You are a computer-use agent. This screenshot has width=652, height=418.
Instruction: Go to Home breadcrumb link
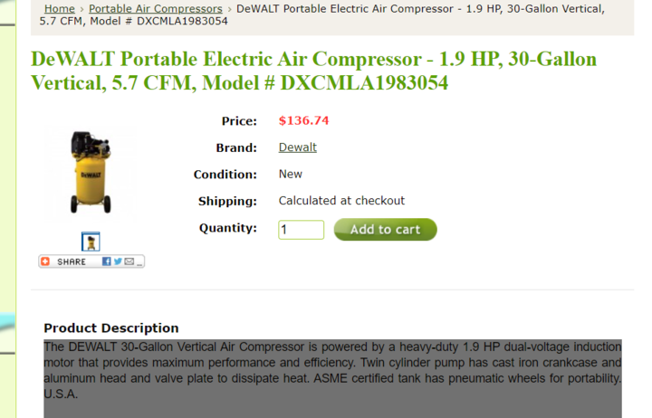[60, 9]
